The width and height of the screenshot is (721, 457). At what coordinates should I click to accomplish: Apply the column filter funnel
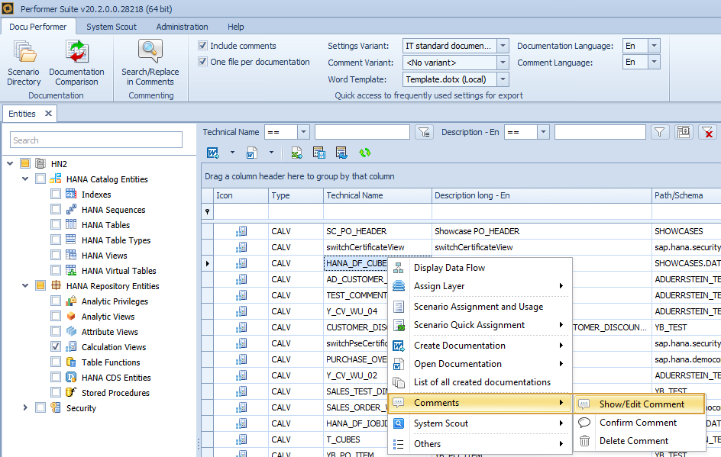pyautogui.click(x=659, y=131)
